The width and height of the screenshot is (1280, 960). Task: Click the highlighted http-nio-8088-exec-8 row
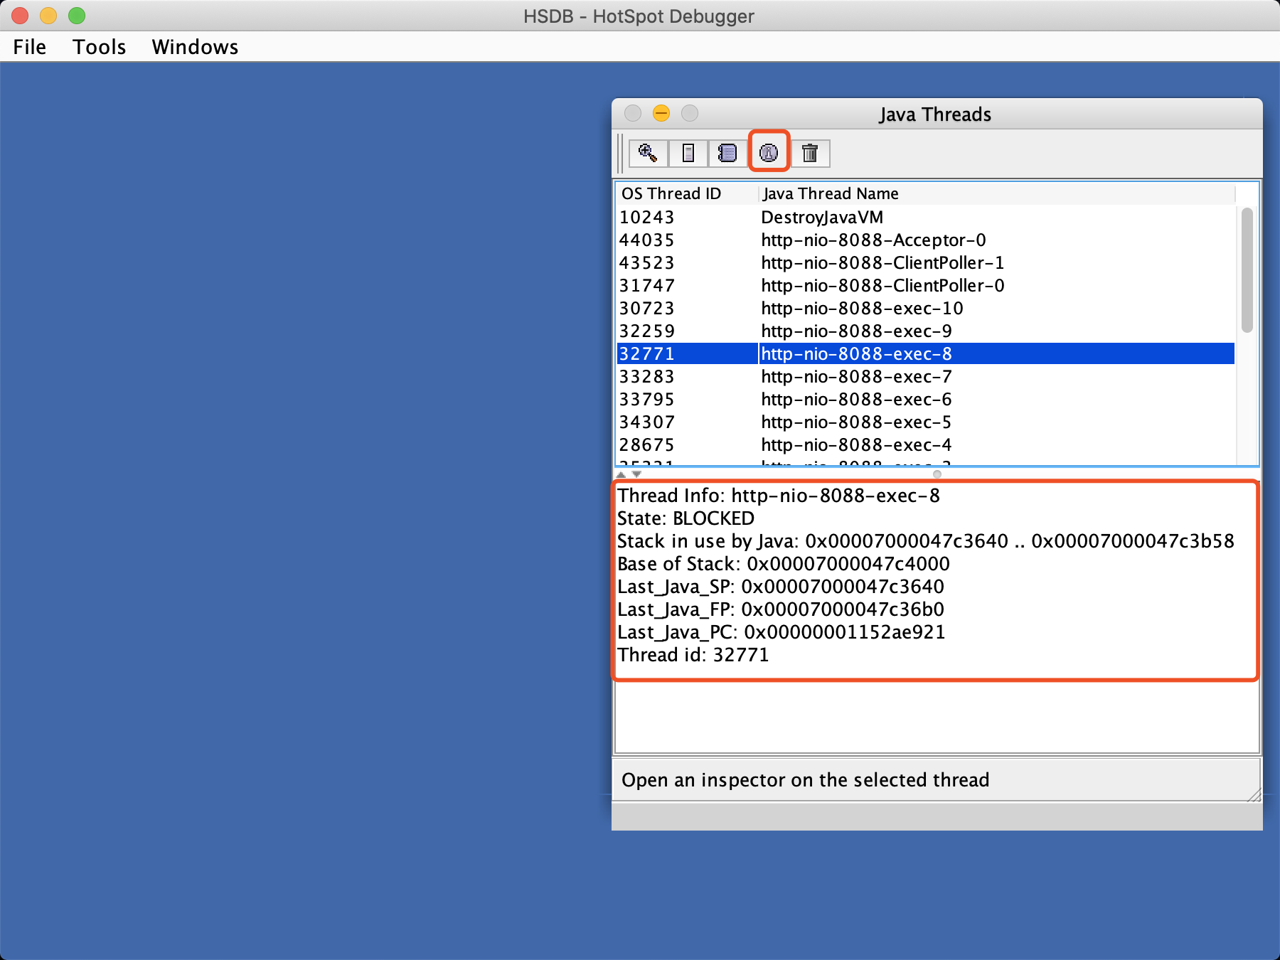click(925, 353)
